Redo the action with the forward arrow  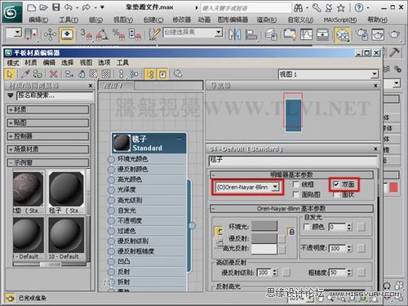pyautogui.click(x=86, y=7)
